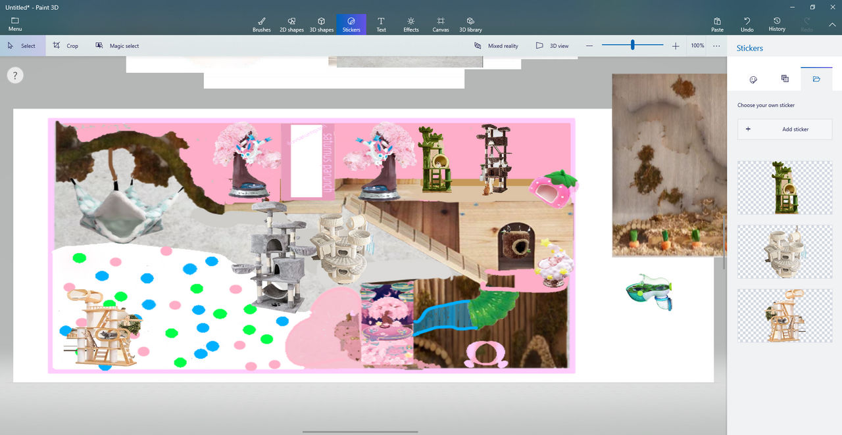Open the 2D shapes panel
The width and height of the screenshot is (842, 435).
[291, 24]
